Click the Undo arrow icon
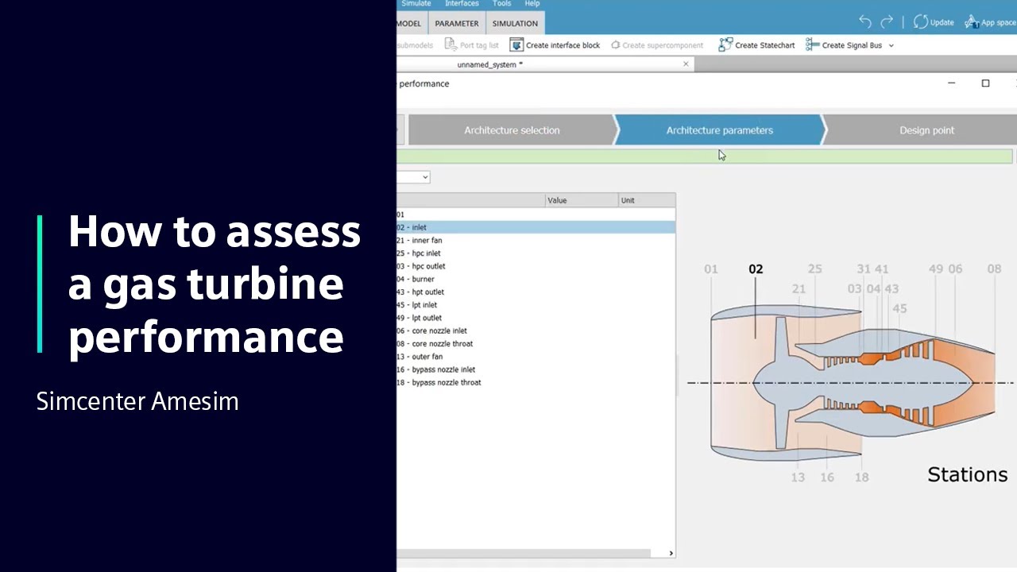The height and width of the screenshot is (572, 1017). pos(865,22)
